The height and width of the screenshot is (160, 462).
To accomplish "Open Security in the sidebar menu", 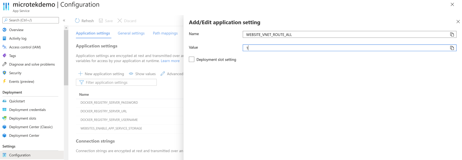I will [x=15, y=73].
